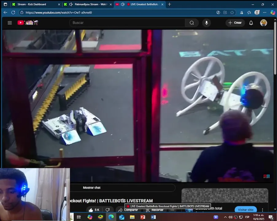
Task: Open BlueStacks from taskbar
Action: pos(100,217)
